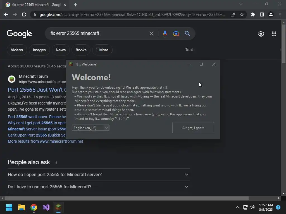
Task: Click the TL Welcome title bar icon
Action: click(x=71, y=64)
